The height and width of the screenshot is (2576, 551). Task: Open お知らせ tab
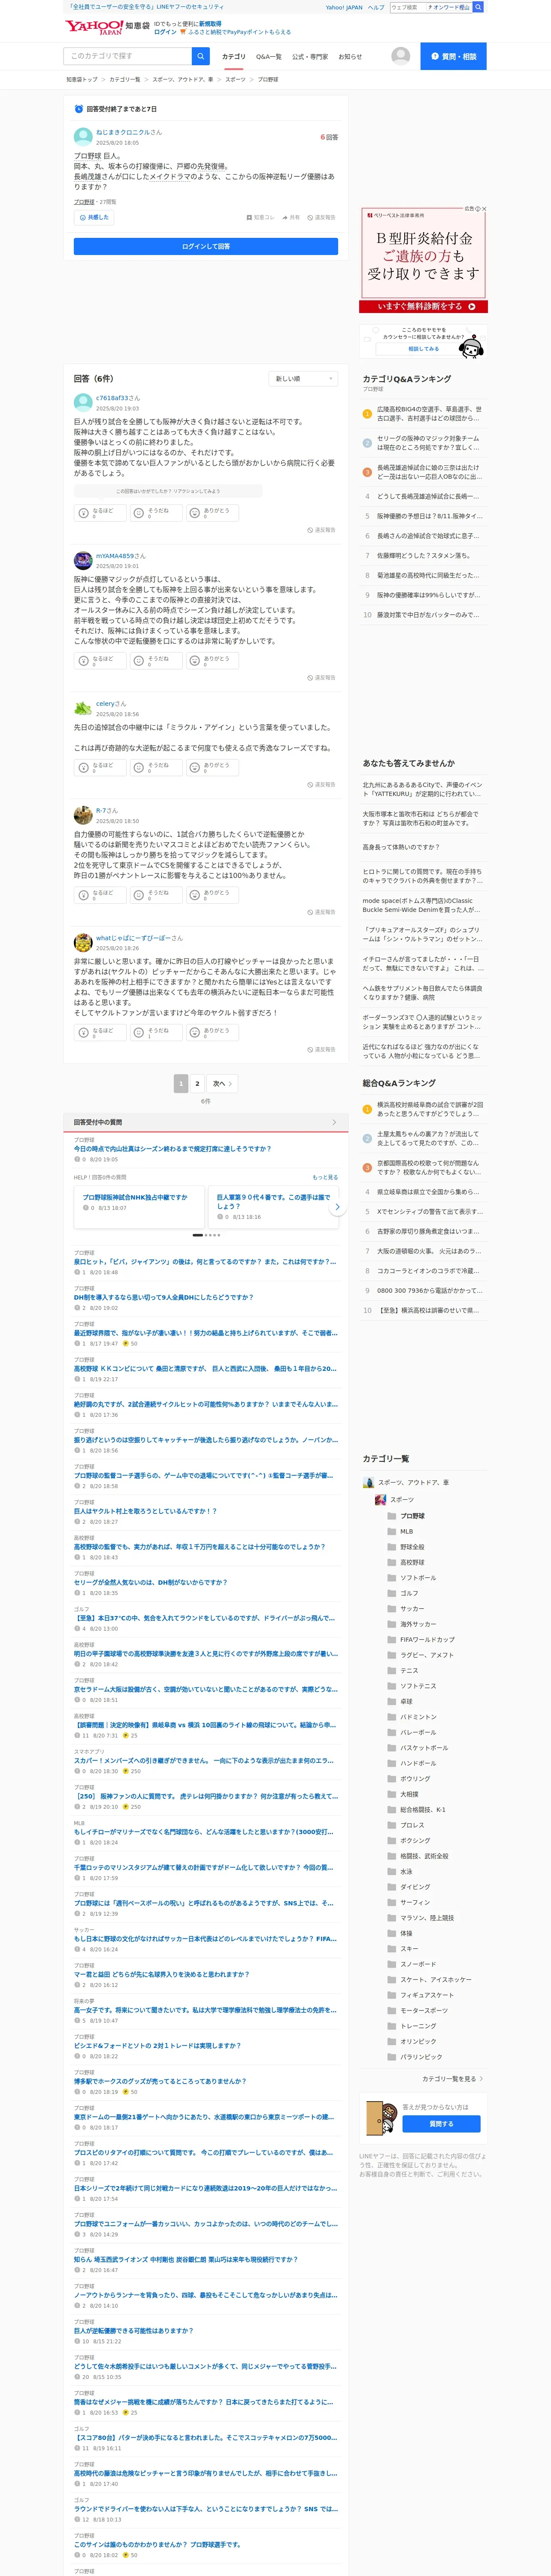coord(350,57)
